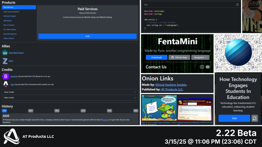
Task: Open the Ethical Hacking Society link
Action: point(171,85)
